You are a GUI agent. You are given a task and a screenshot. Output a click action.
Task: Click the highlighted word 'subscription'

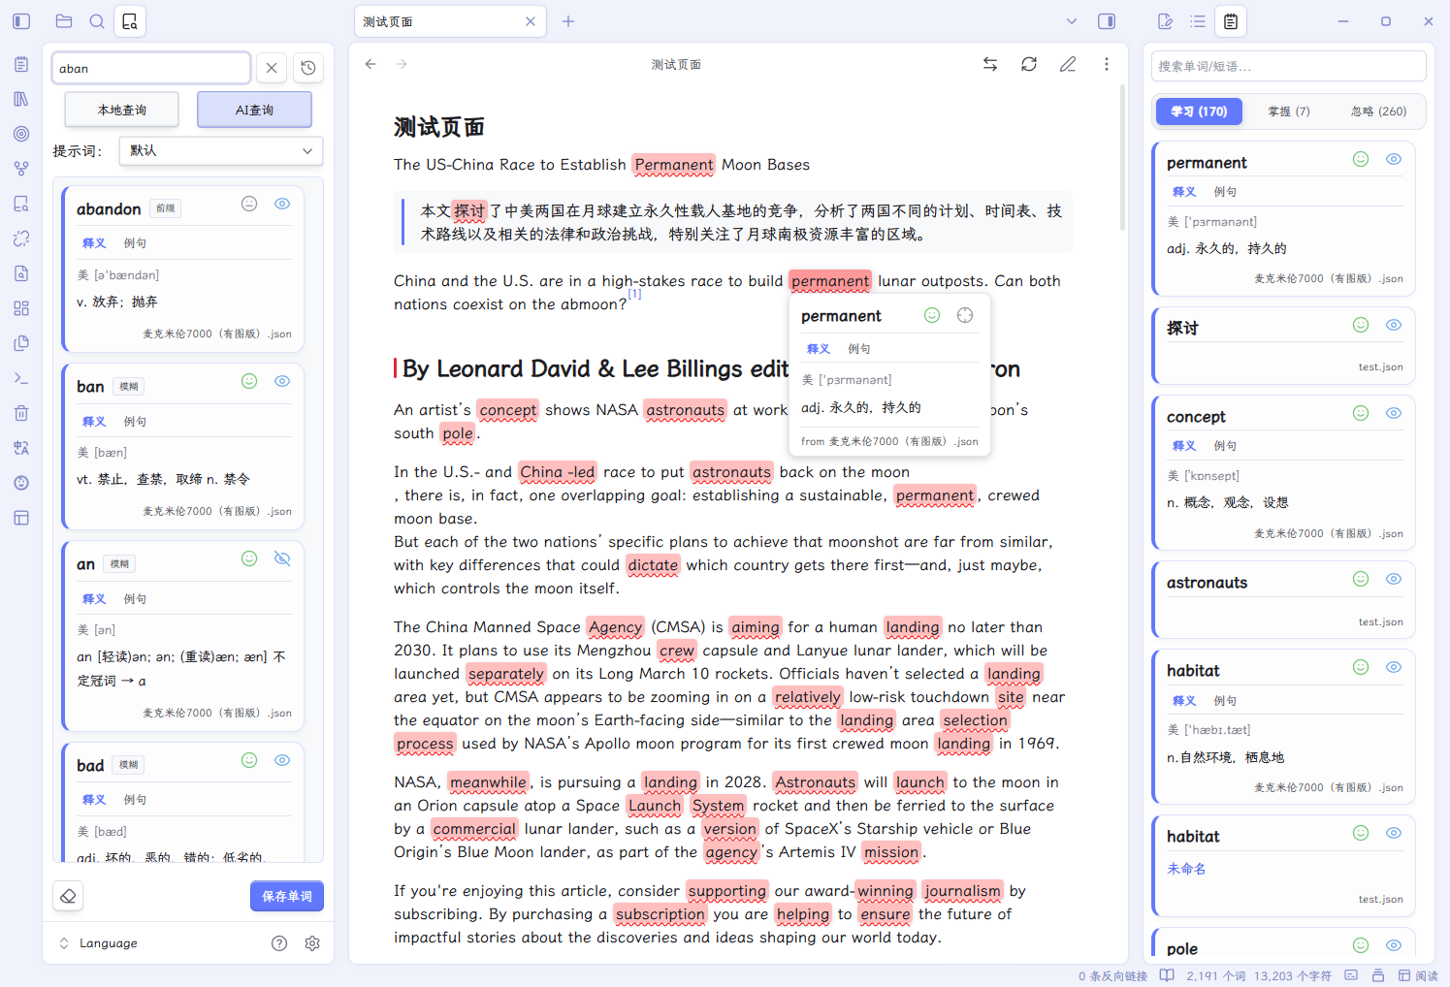click(x=660, y=914)
